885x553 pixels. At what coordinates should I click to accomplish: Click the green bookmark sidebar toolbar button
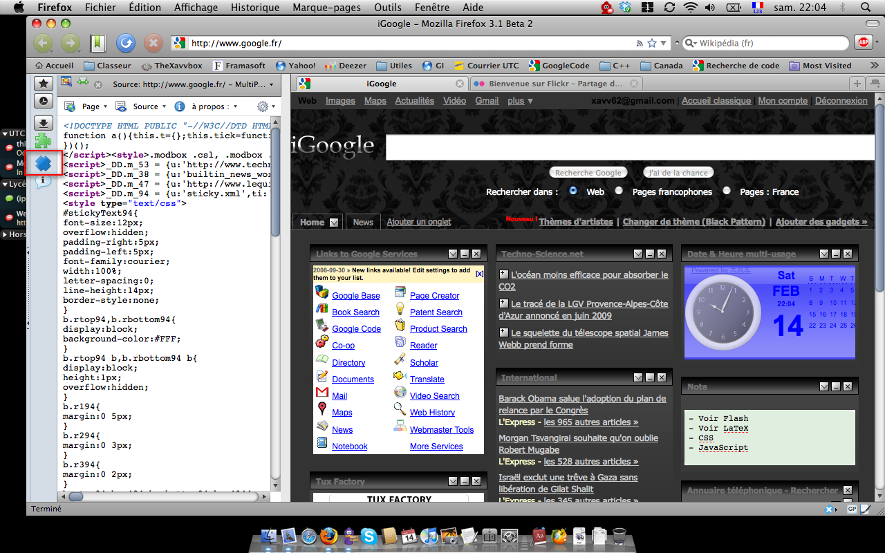(x=97, y=43)
